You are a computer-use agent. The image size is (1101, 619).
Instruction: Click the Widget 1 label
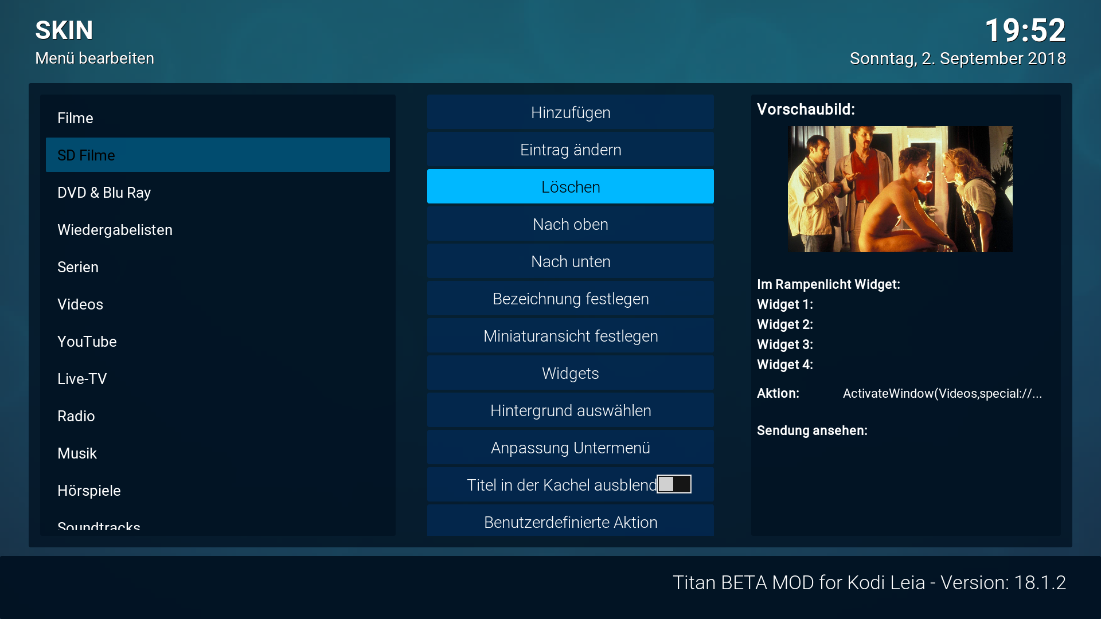pyautogui.click(x=785, y=304)
